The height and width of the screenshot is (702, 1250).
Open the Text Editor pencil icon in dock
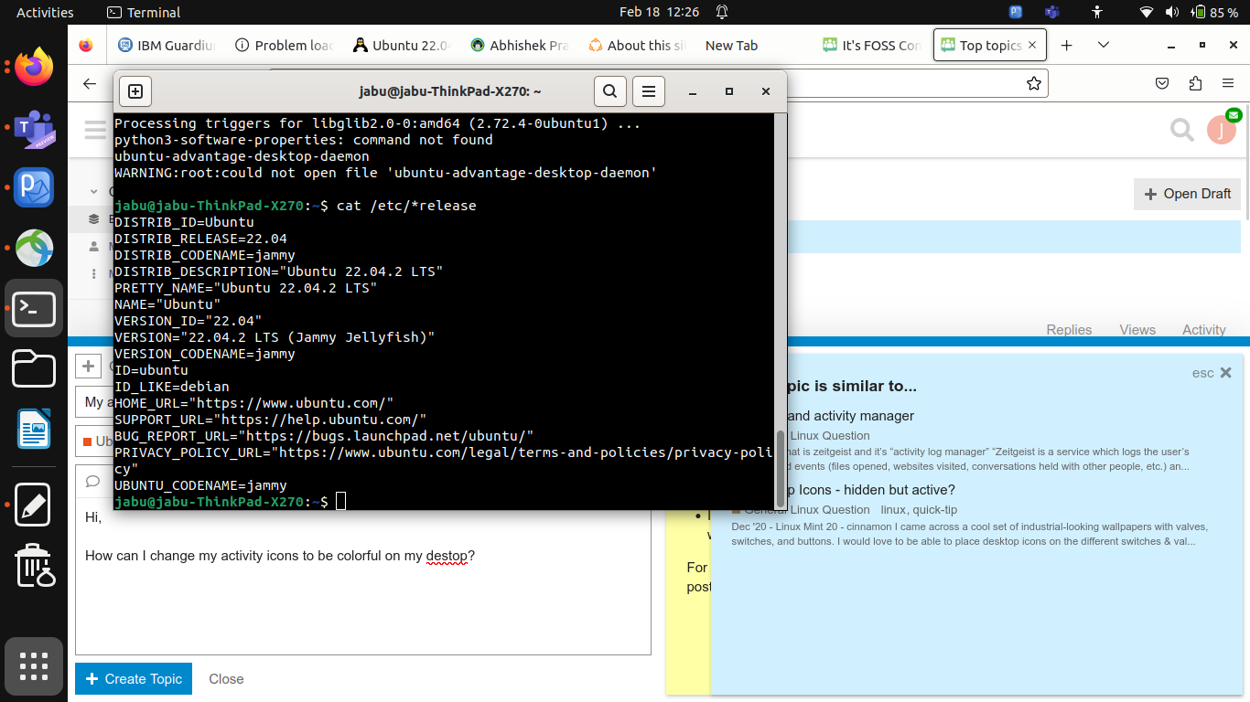tap(34, 505)
